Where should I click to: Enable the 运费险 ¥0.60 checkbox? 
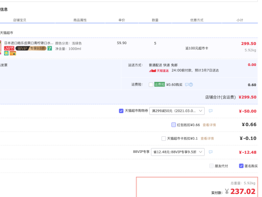coord(151,85)
